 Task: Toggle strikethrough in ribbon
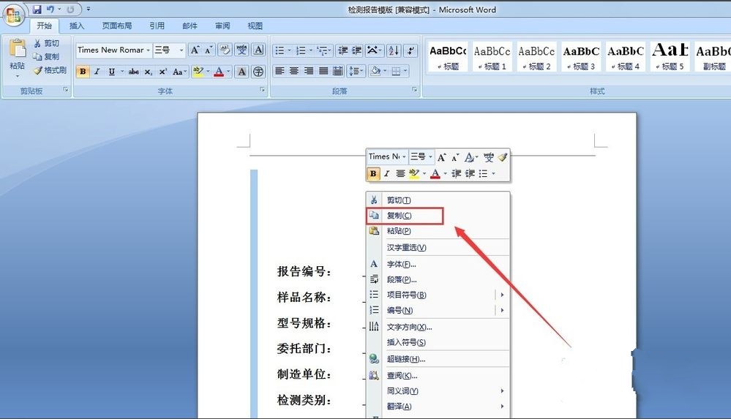click(x=133, y=72)
